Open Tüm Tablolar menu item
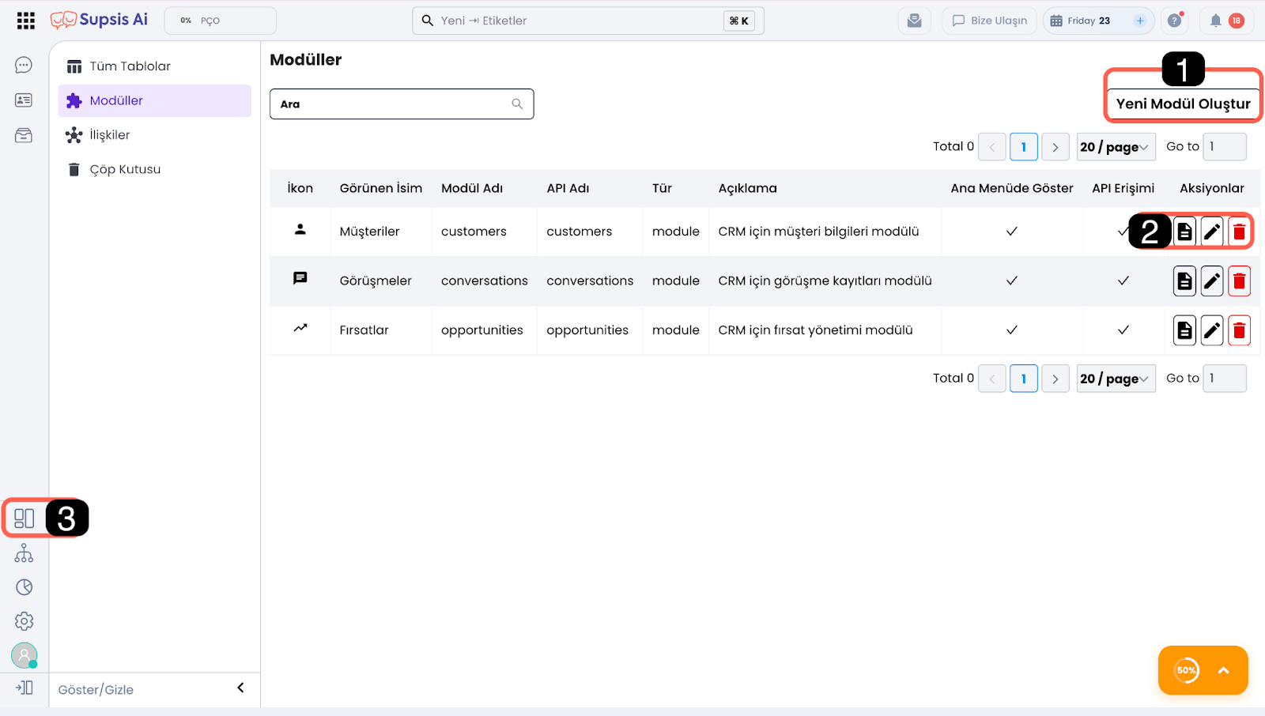The image size is (1265, 716). [x=130, y=66]
